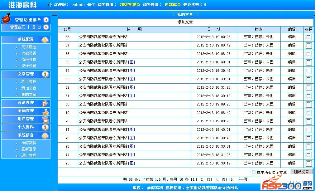
Task: Click date 2012-2-13 19:09:23 in row 88
Action: click(213, 37)
